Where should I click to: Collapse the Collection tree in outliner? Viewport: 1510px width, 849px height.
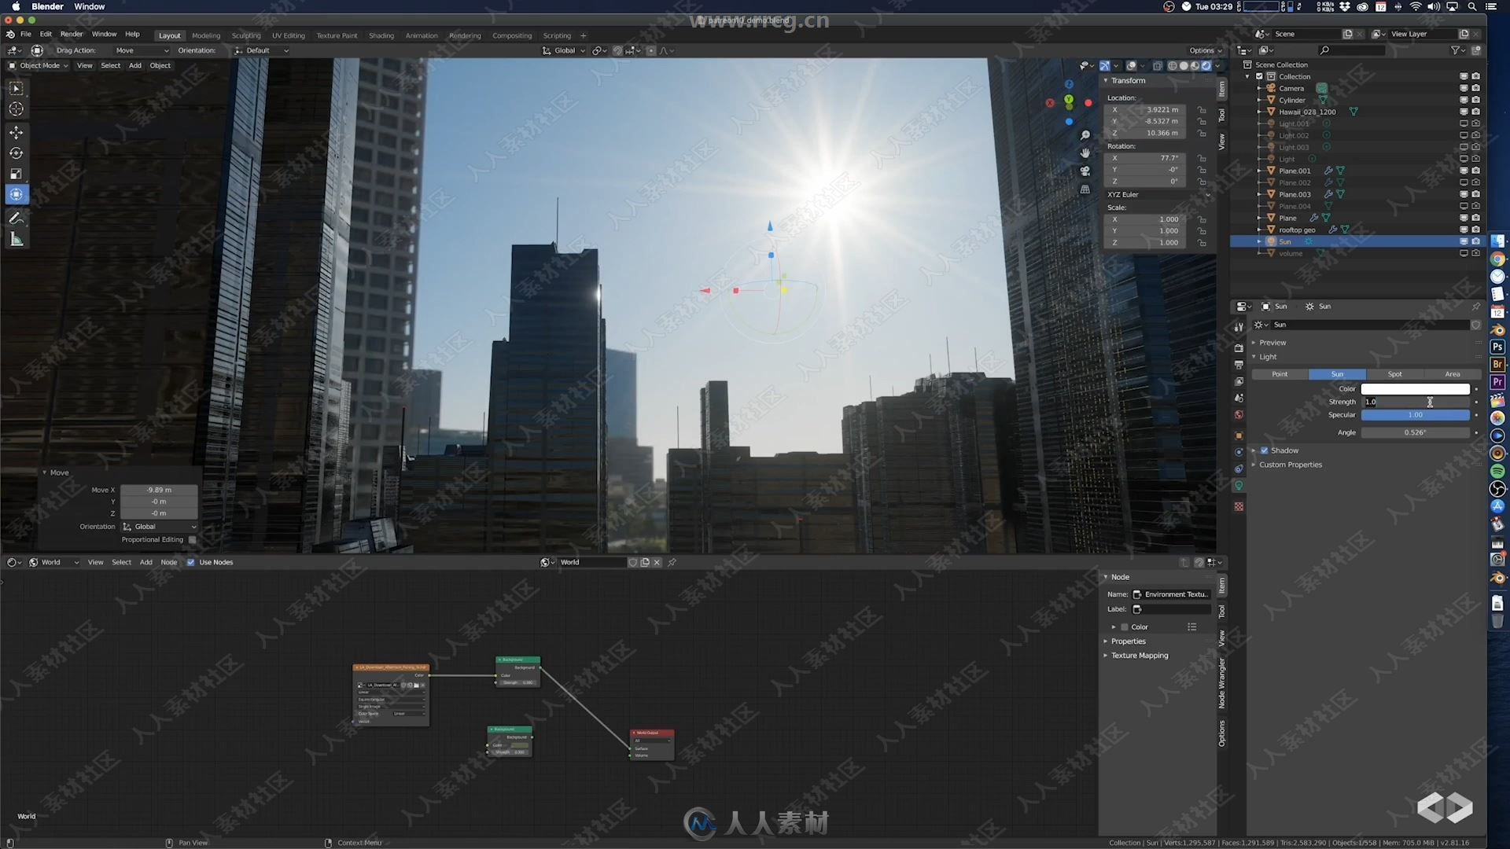[1247, 76]
